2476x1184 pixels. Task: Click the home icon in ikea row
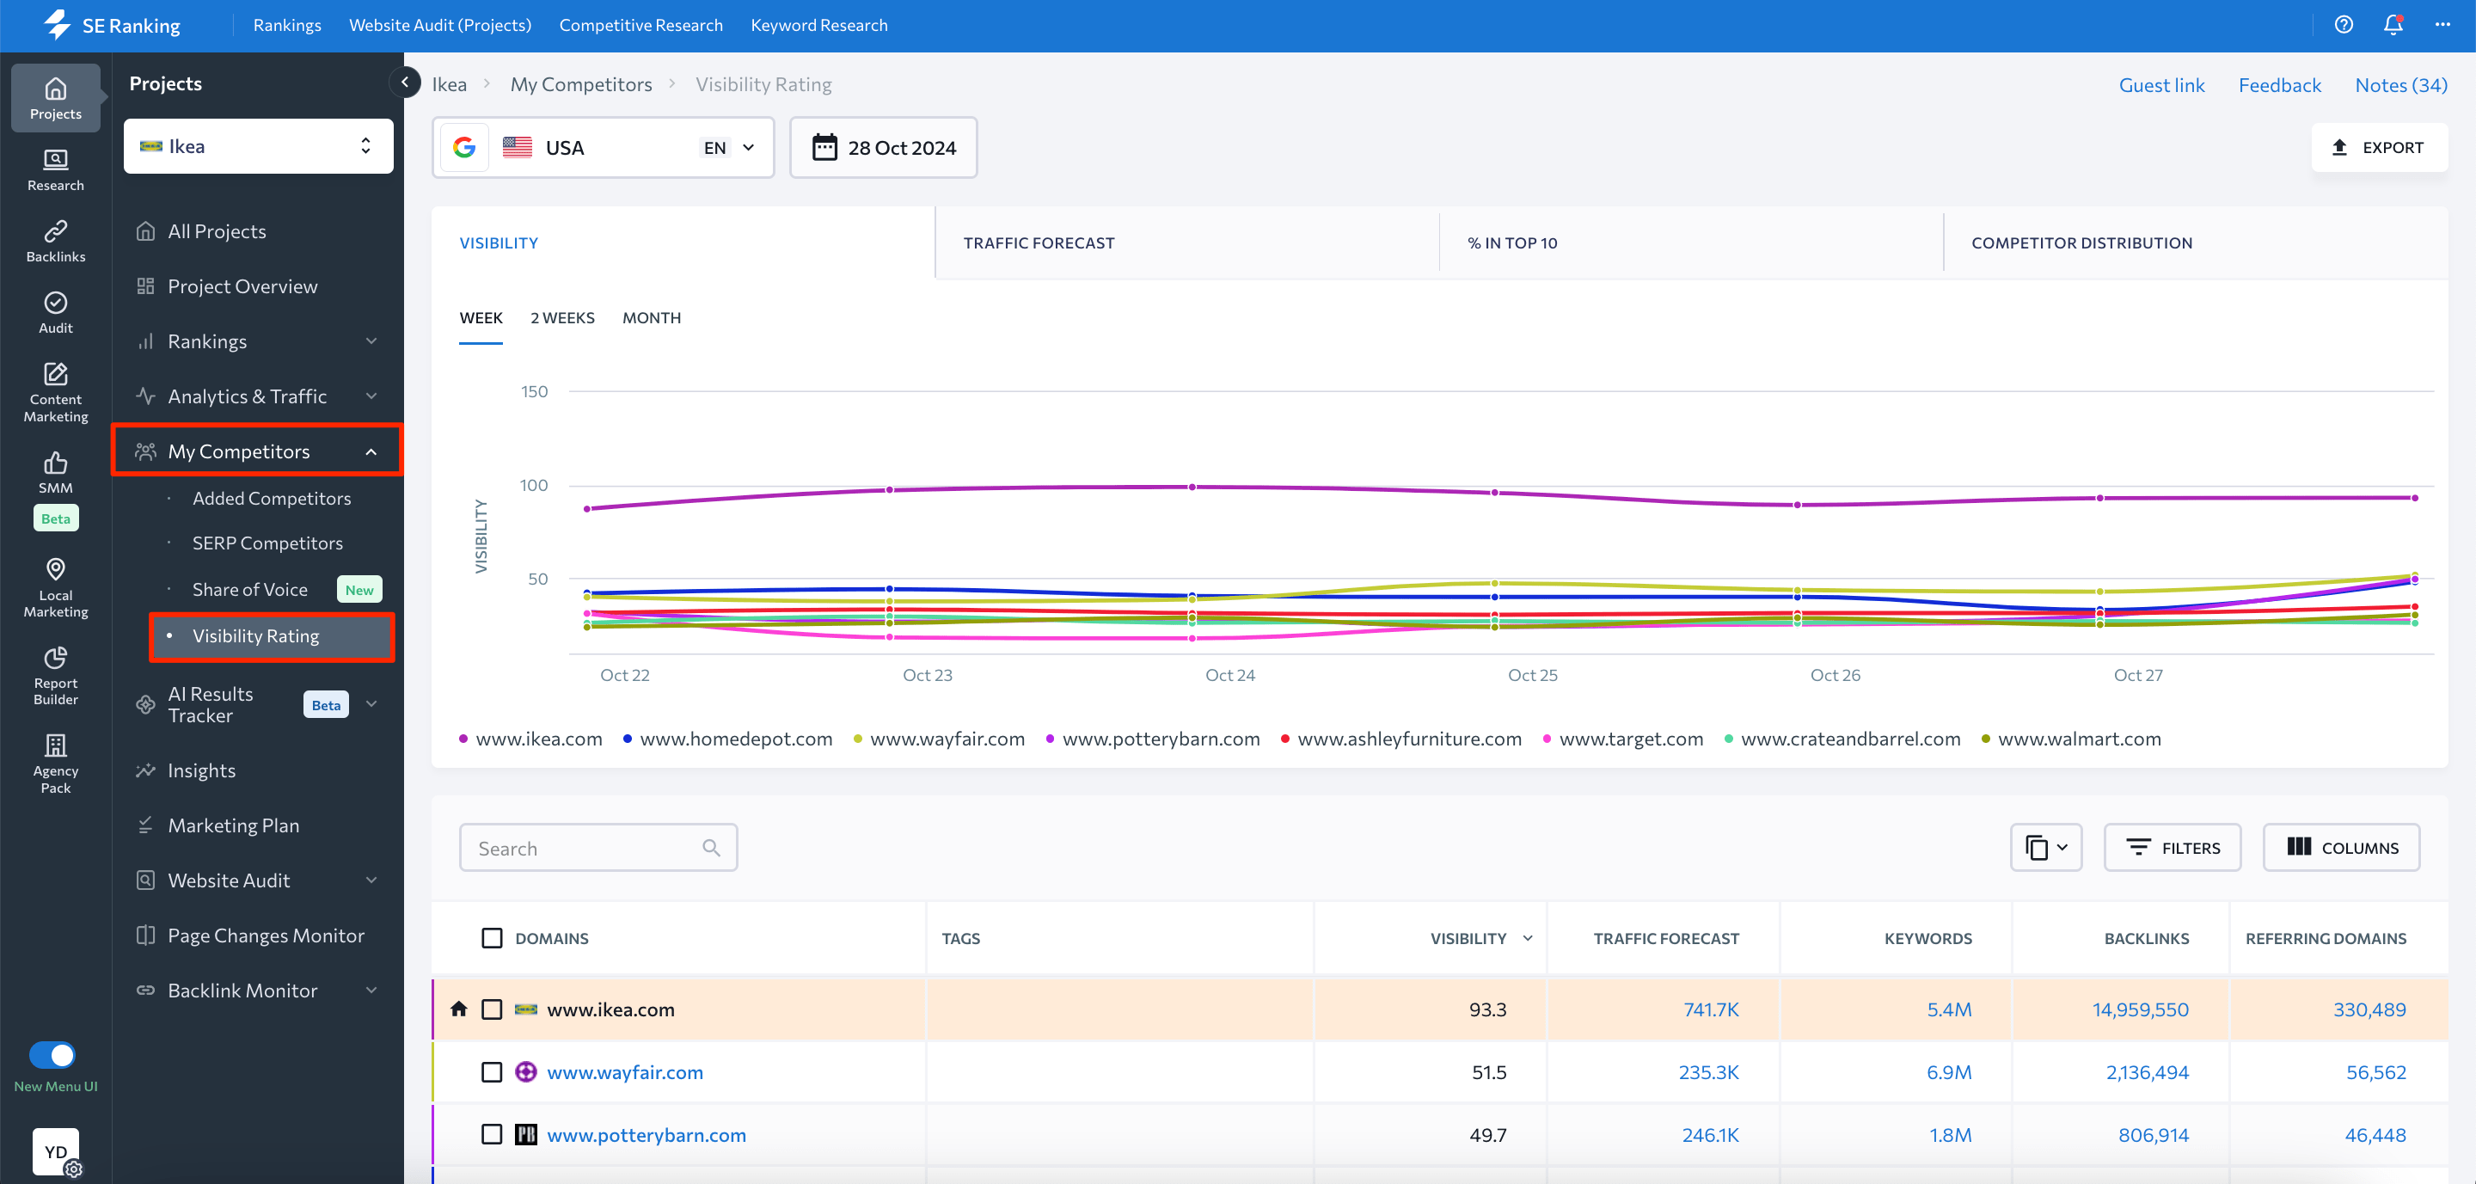coord(458,1008)
